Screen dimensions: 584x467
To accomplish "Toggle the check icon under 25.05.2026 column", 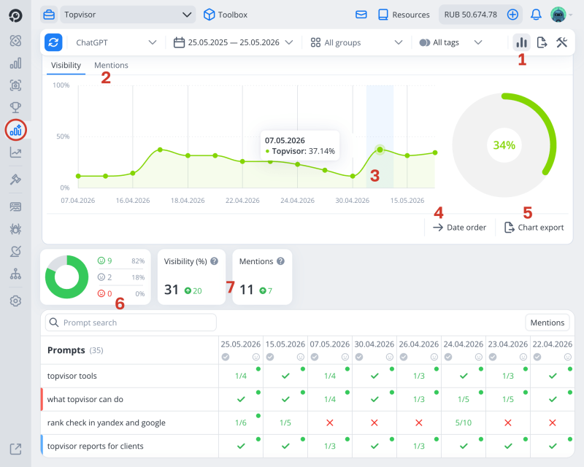I will (226, 357).
